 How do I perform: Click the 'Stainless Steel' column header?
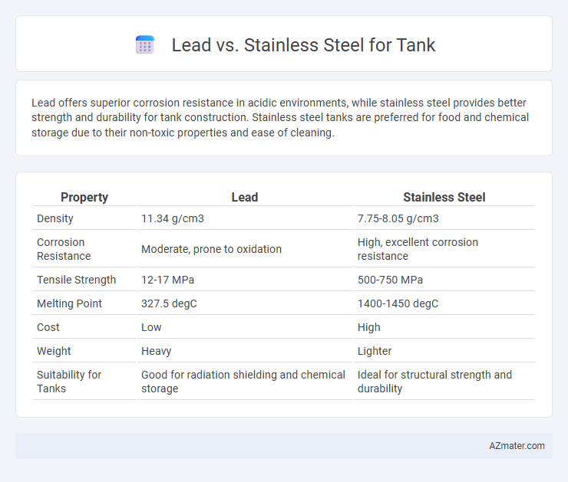(444, 197)
